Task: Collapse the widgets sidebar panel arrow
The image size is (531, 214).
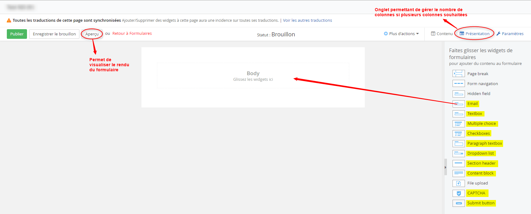Action: (445, 167)
